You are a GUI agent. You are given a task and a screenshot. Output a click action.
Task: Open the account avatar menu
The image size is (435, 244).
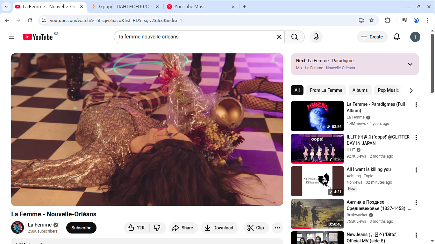[415, 37]
